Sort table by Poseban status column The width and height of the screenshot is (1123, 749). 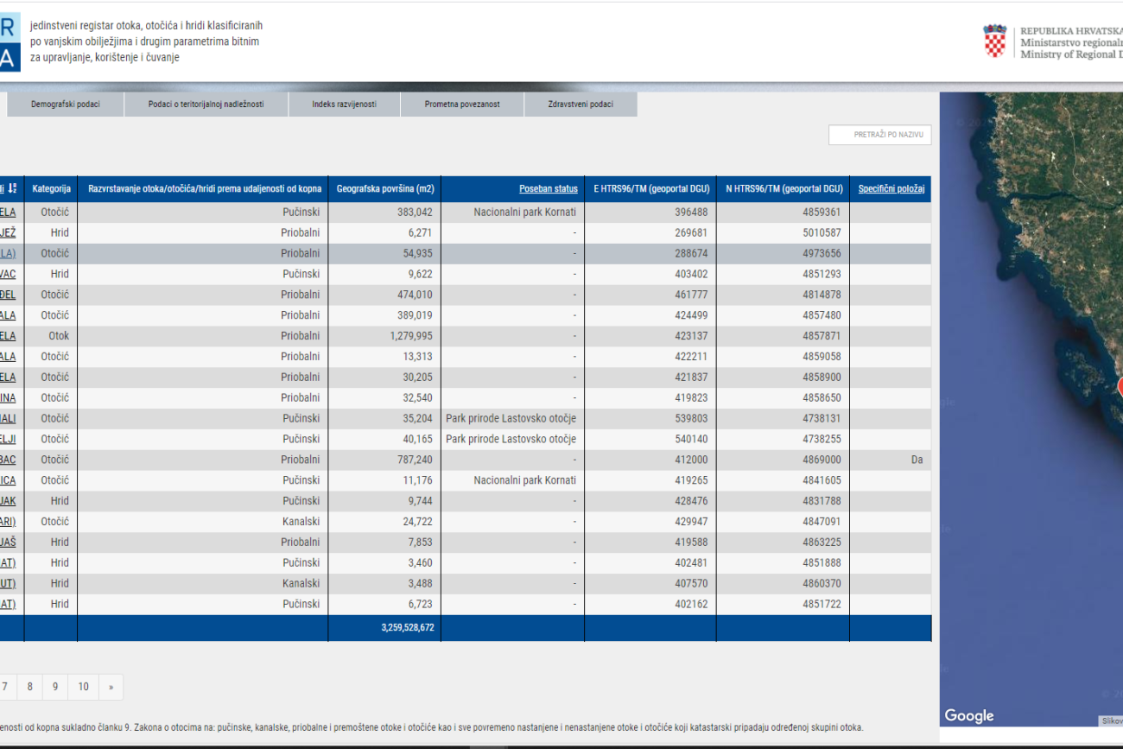[549, 188]
